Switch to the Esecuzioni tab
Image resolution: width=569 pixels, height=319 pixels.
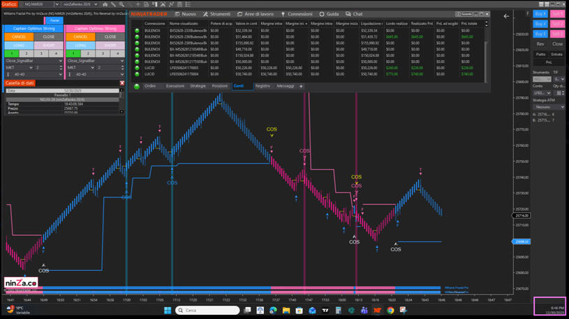click(175, 87)
